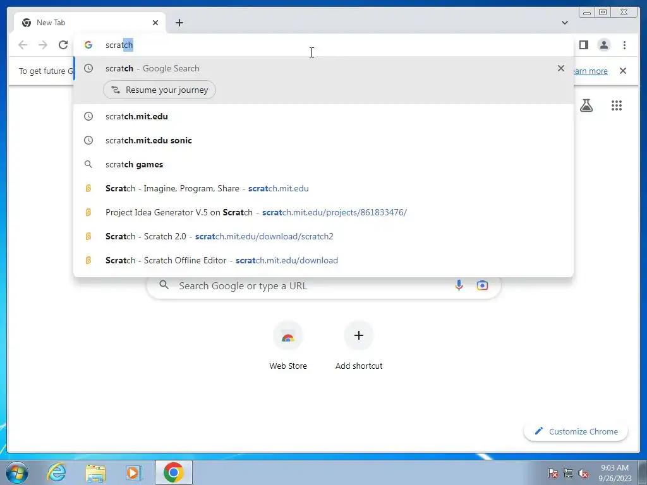Viewport: 647px width, 485px height.
Task: Open a new tab with the plus button
Action: (179, 23)
